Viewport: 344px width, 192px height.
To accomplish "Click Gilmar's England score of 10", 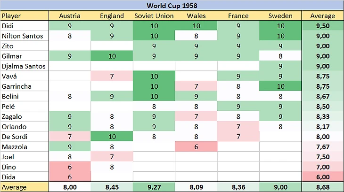I will tap(112, 56).
